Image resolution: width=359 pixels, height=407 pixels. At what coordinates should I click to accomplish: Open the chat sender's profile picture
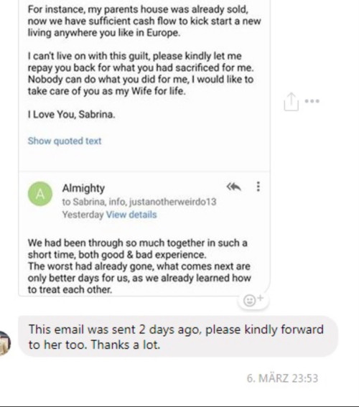tap(5, 343)
